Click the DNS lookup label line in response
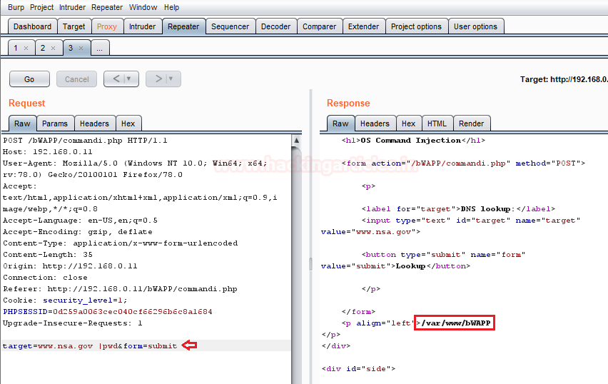Screen dimensions: 608x384 (x=458, y=209)
